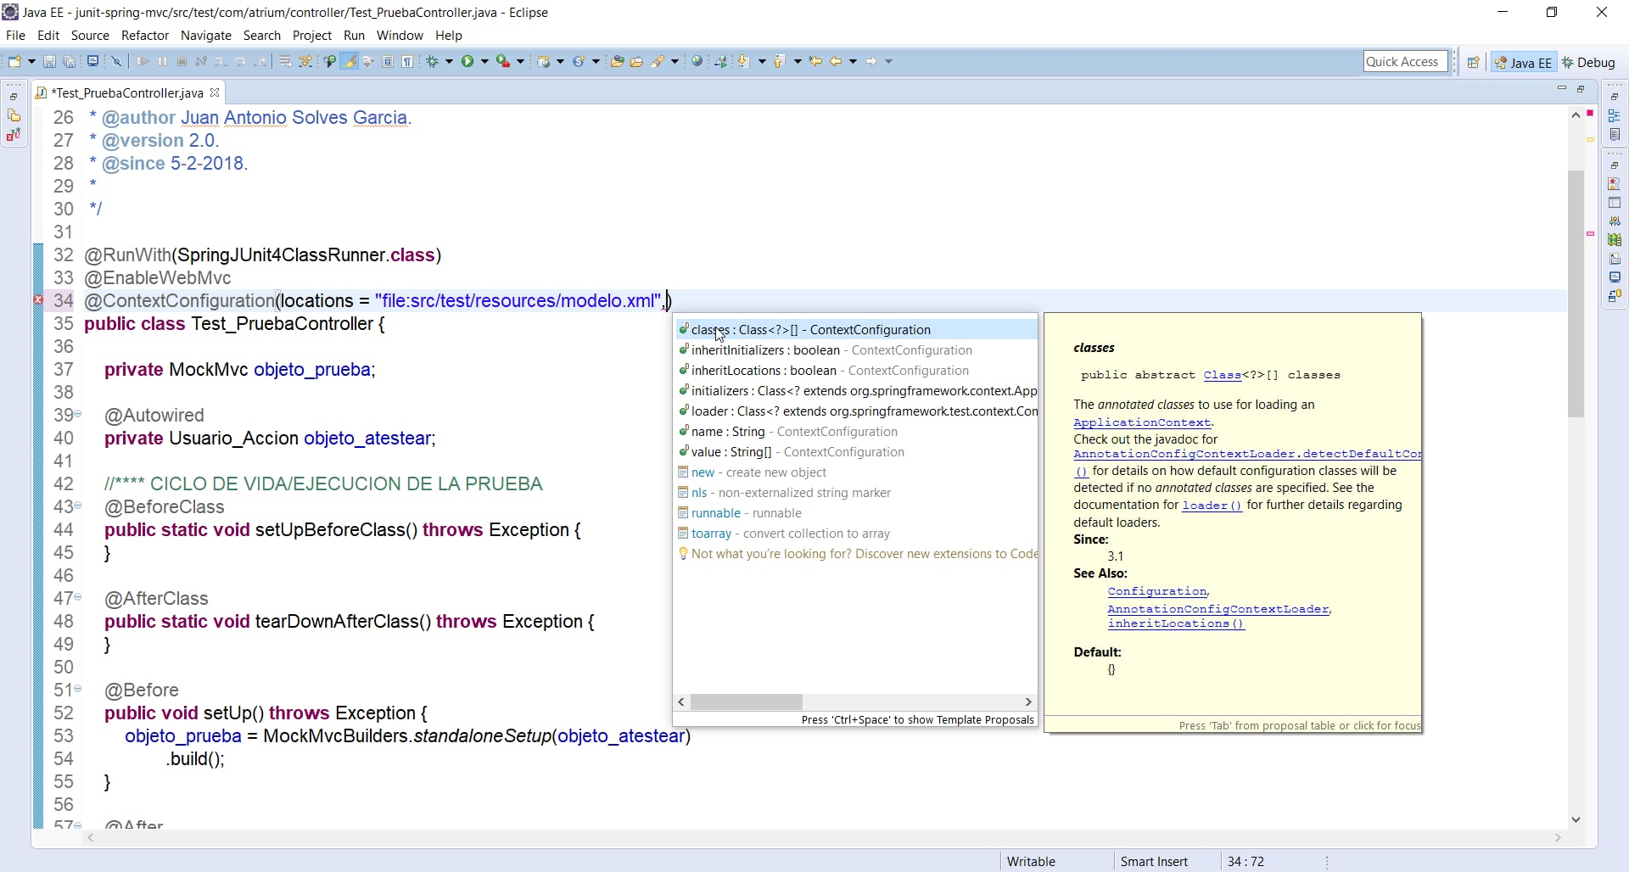The height and width of the screenshot is (872, 1629).
Task: Restore the minimized Outline view icon
Action: coord(1615,114)
